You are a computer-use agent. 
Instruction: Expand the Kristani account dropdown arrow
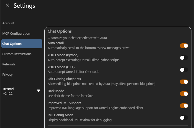pos(38,91)
